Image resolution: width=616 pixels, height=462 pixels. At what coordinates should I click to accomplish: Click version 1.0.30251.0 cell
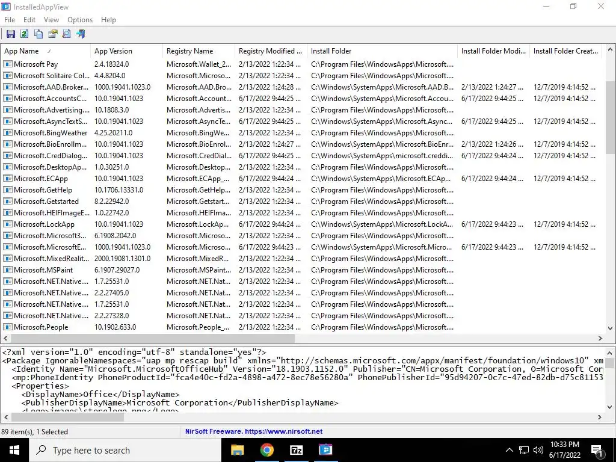111,167
